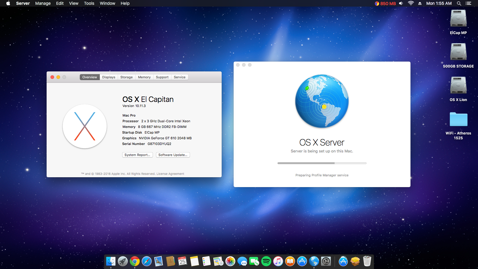Click the Version 10.11.3 text

pos(134,106)
